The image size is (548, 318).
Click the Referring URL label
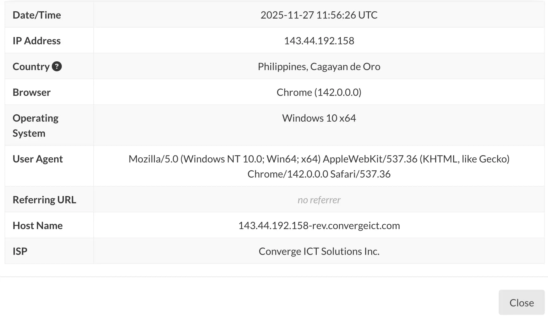(44, 199)
